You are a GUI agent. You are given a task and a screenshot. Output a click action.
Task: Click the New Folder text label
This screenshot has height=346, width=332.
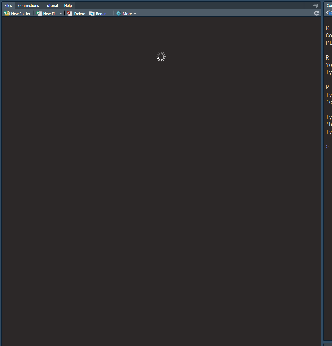coord(21,14)
